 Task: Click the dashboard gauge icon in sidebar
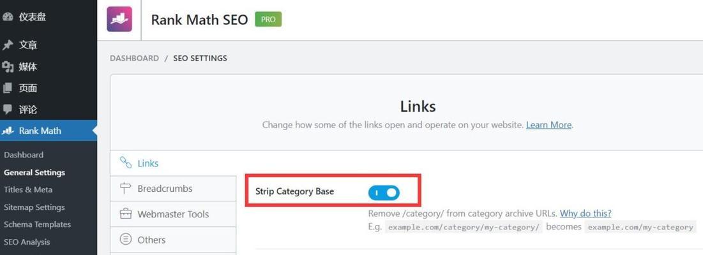point(8,17)
